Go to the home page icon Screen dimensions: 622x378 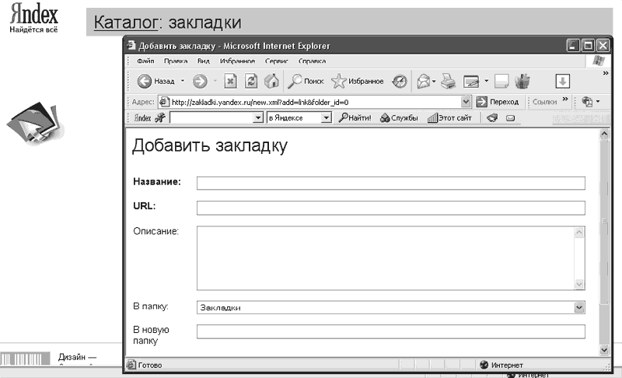pyautogui.click(x=271, y=81)
